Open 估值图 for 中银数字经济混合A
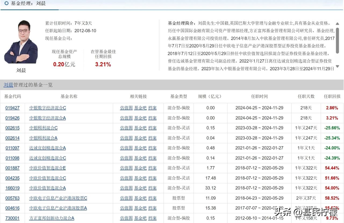Image resolution: width=344 pixels, height=223 pixels. pos(126,118)
